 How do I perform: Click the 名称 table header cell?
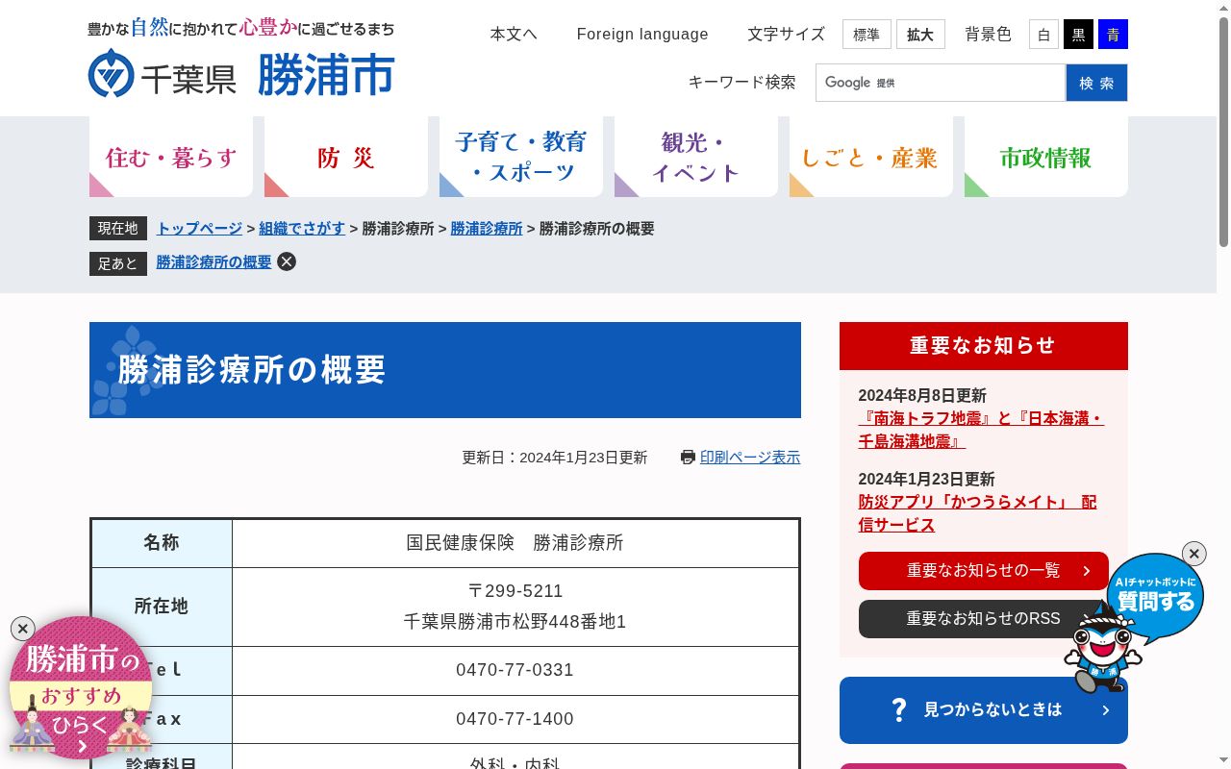click(162, 543)
